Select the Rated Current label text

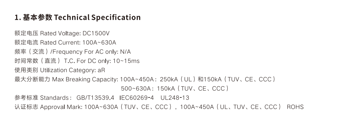coord(60,43)
